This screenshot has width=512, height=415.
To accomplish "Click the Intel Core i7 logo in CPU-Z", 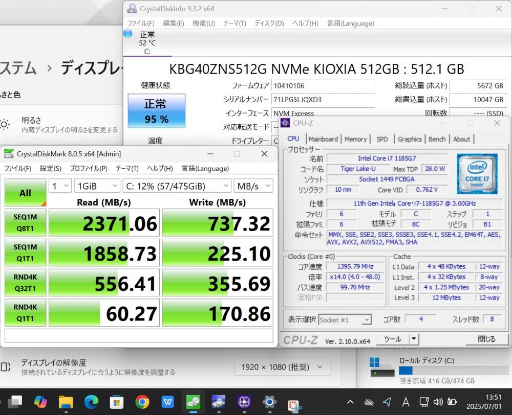I will [x=477, y=174].
